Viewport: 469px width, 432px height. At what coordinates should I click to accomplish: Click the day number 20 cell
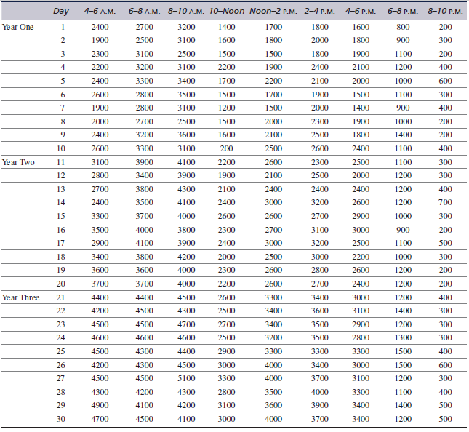(x=61, y=284)
